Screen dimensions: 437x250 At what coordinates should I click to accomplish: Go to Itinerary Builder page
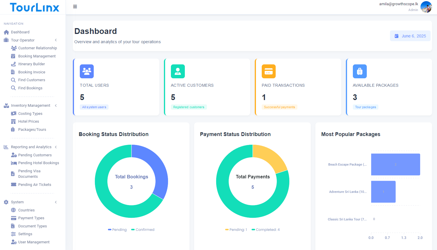coord(31,64)
